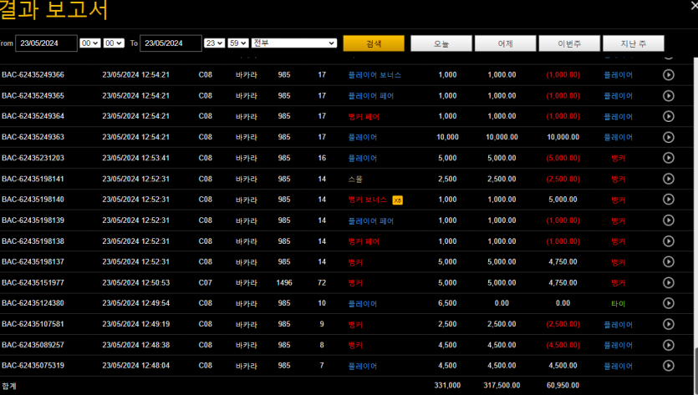Click bet amount 6,500

tap(447, 303)
